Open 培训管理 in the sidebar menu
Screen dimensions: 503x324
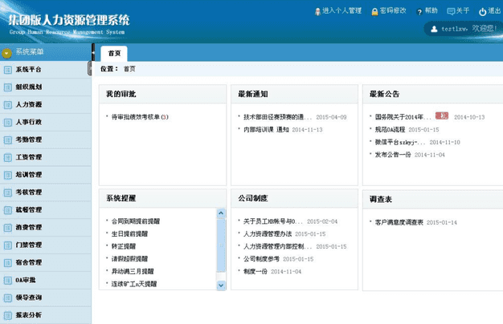[x=46, y=175]
